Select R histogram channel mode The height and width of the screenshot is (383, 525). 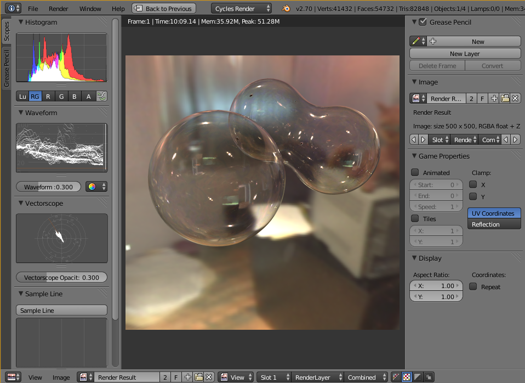[x=48, y=96]
